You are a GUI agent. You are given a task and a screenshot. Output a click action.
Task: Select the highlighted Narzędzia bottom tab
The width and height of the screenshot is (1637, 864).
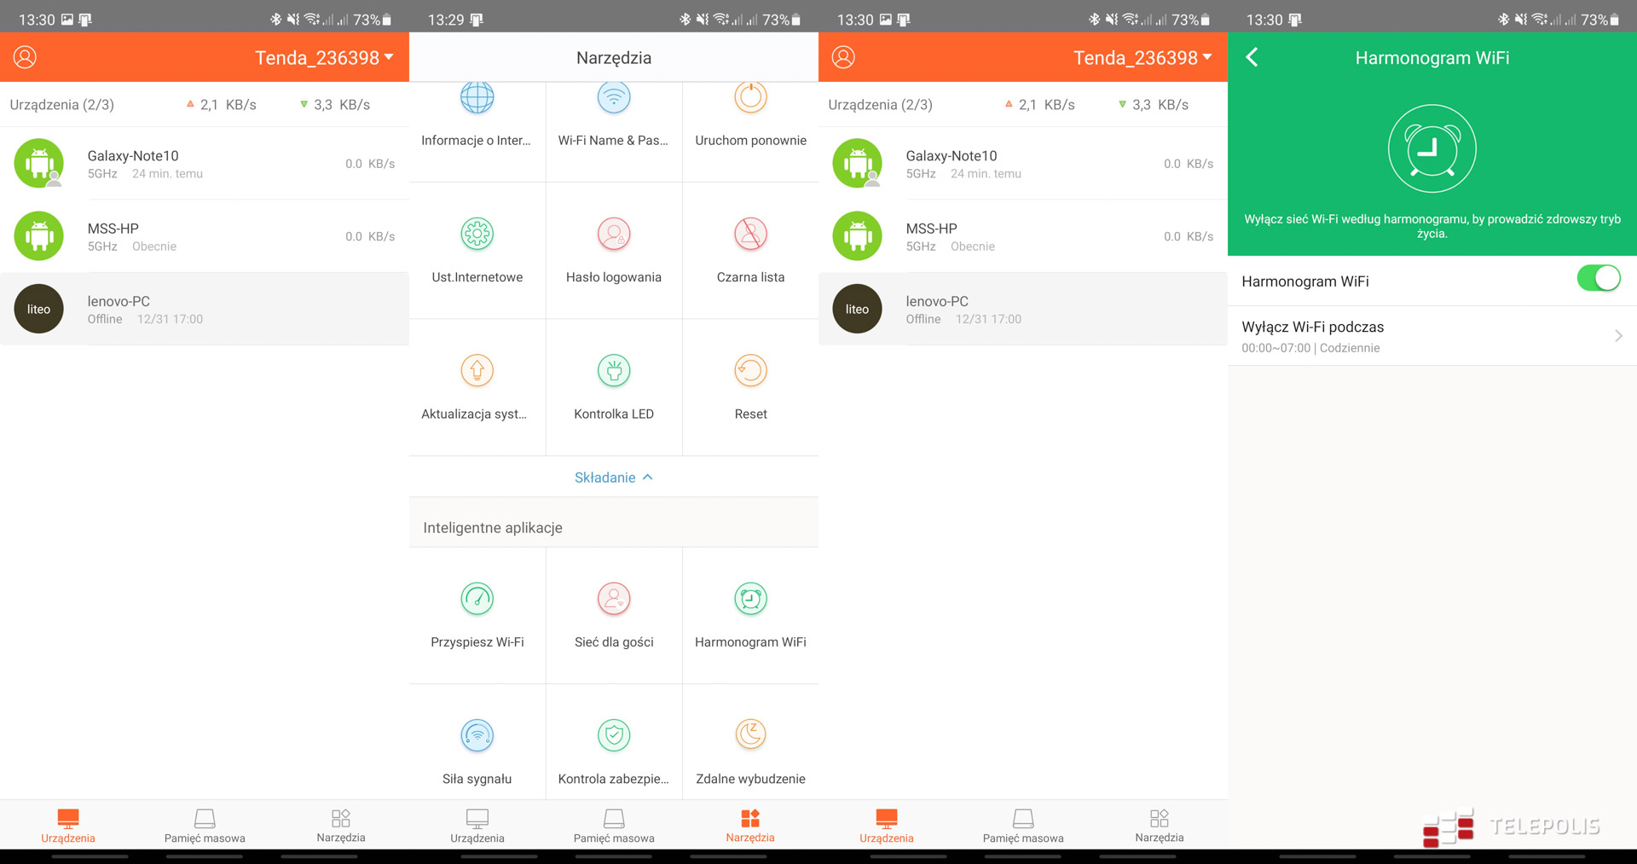pyautogui.click(x=750, y=825)
